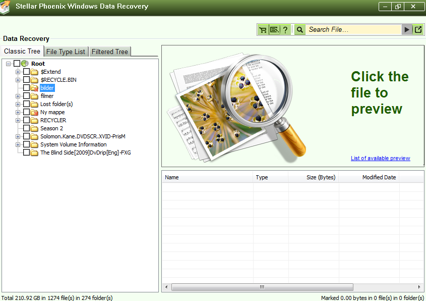This screenshot has height=301, width=426.
Task: Click the Stellar Phoenix app logo
Action: (x=5, y=7)
